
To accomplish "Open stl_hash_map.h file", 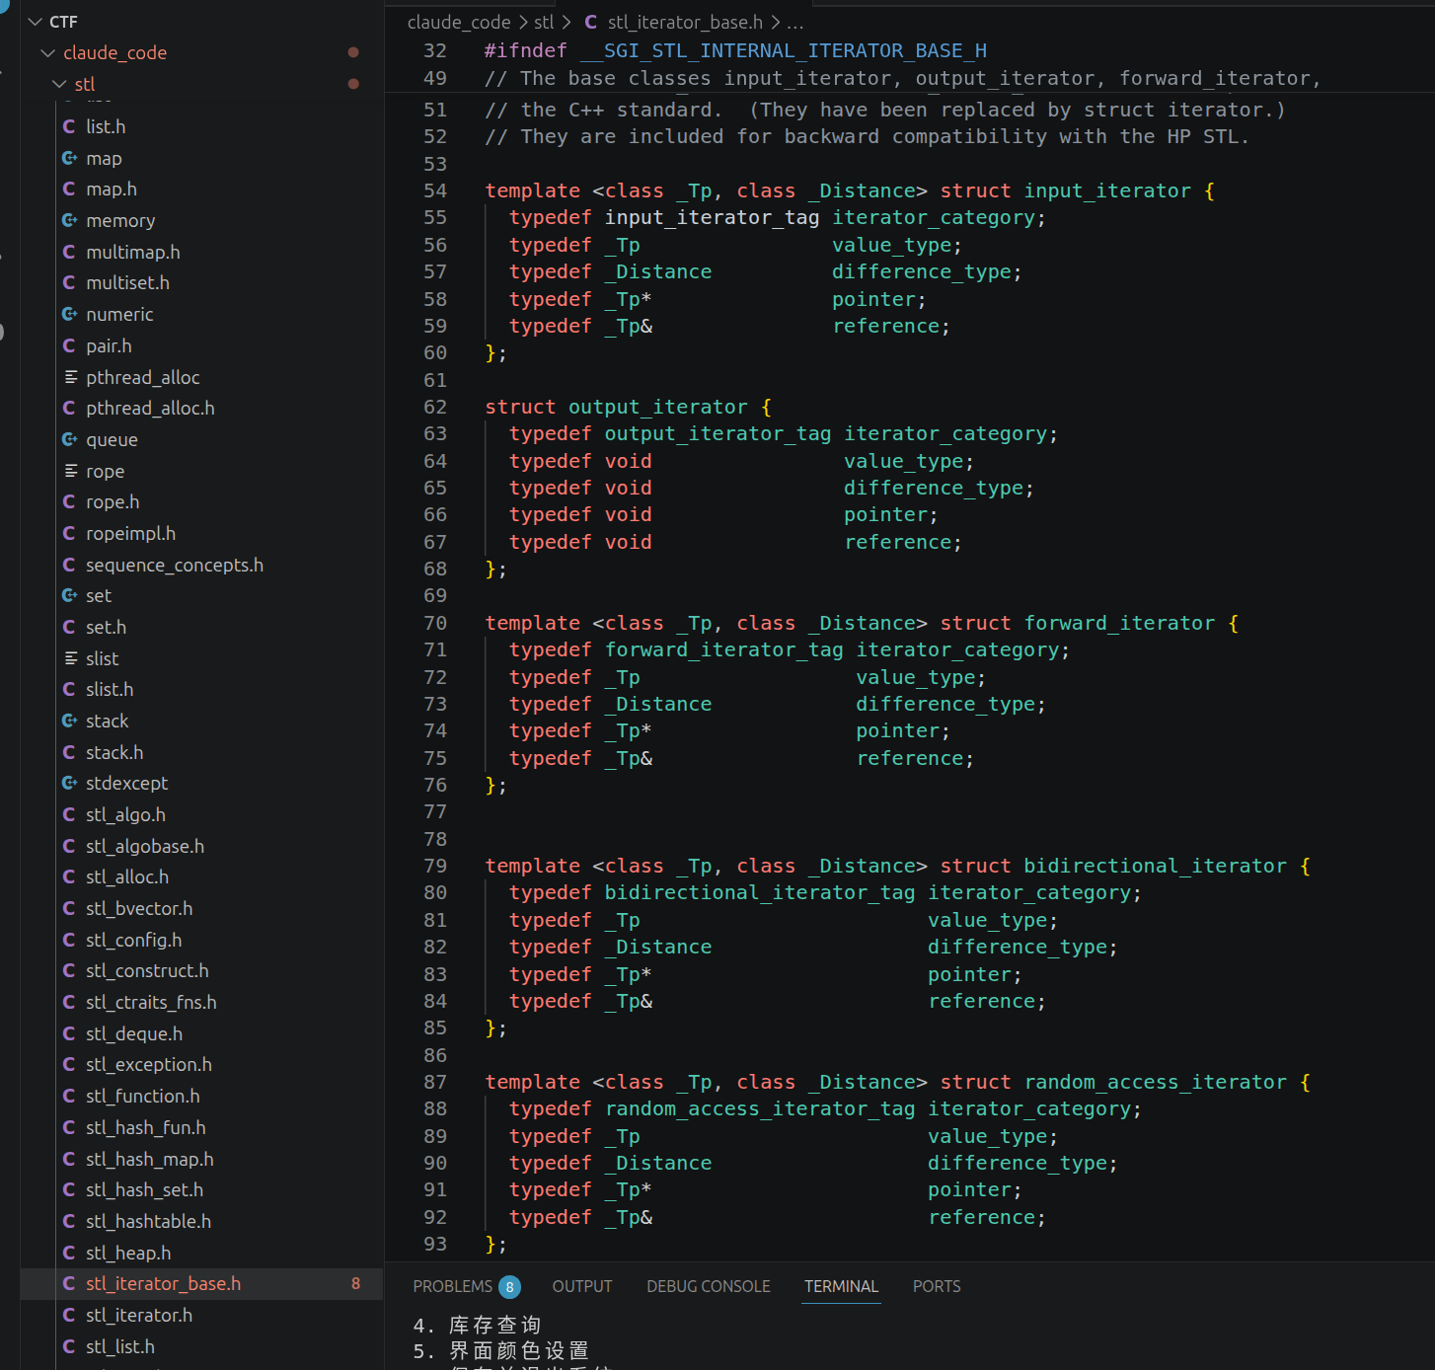I will [150, 1159].
